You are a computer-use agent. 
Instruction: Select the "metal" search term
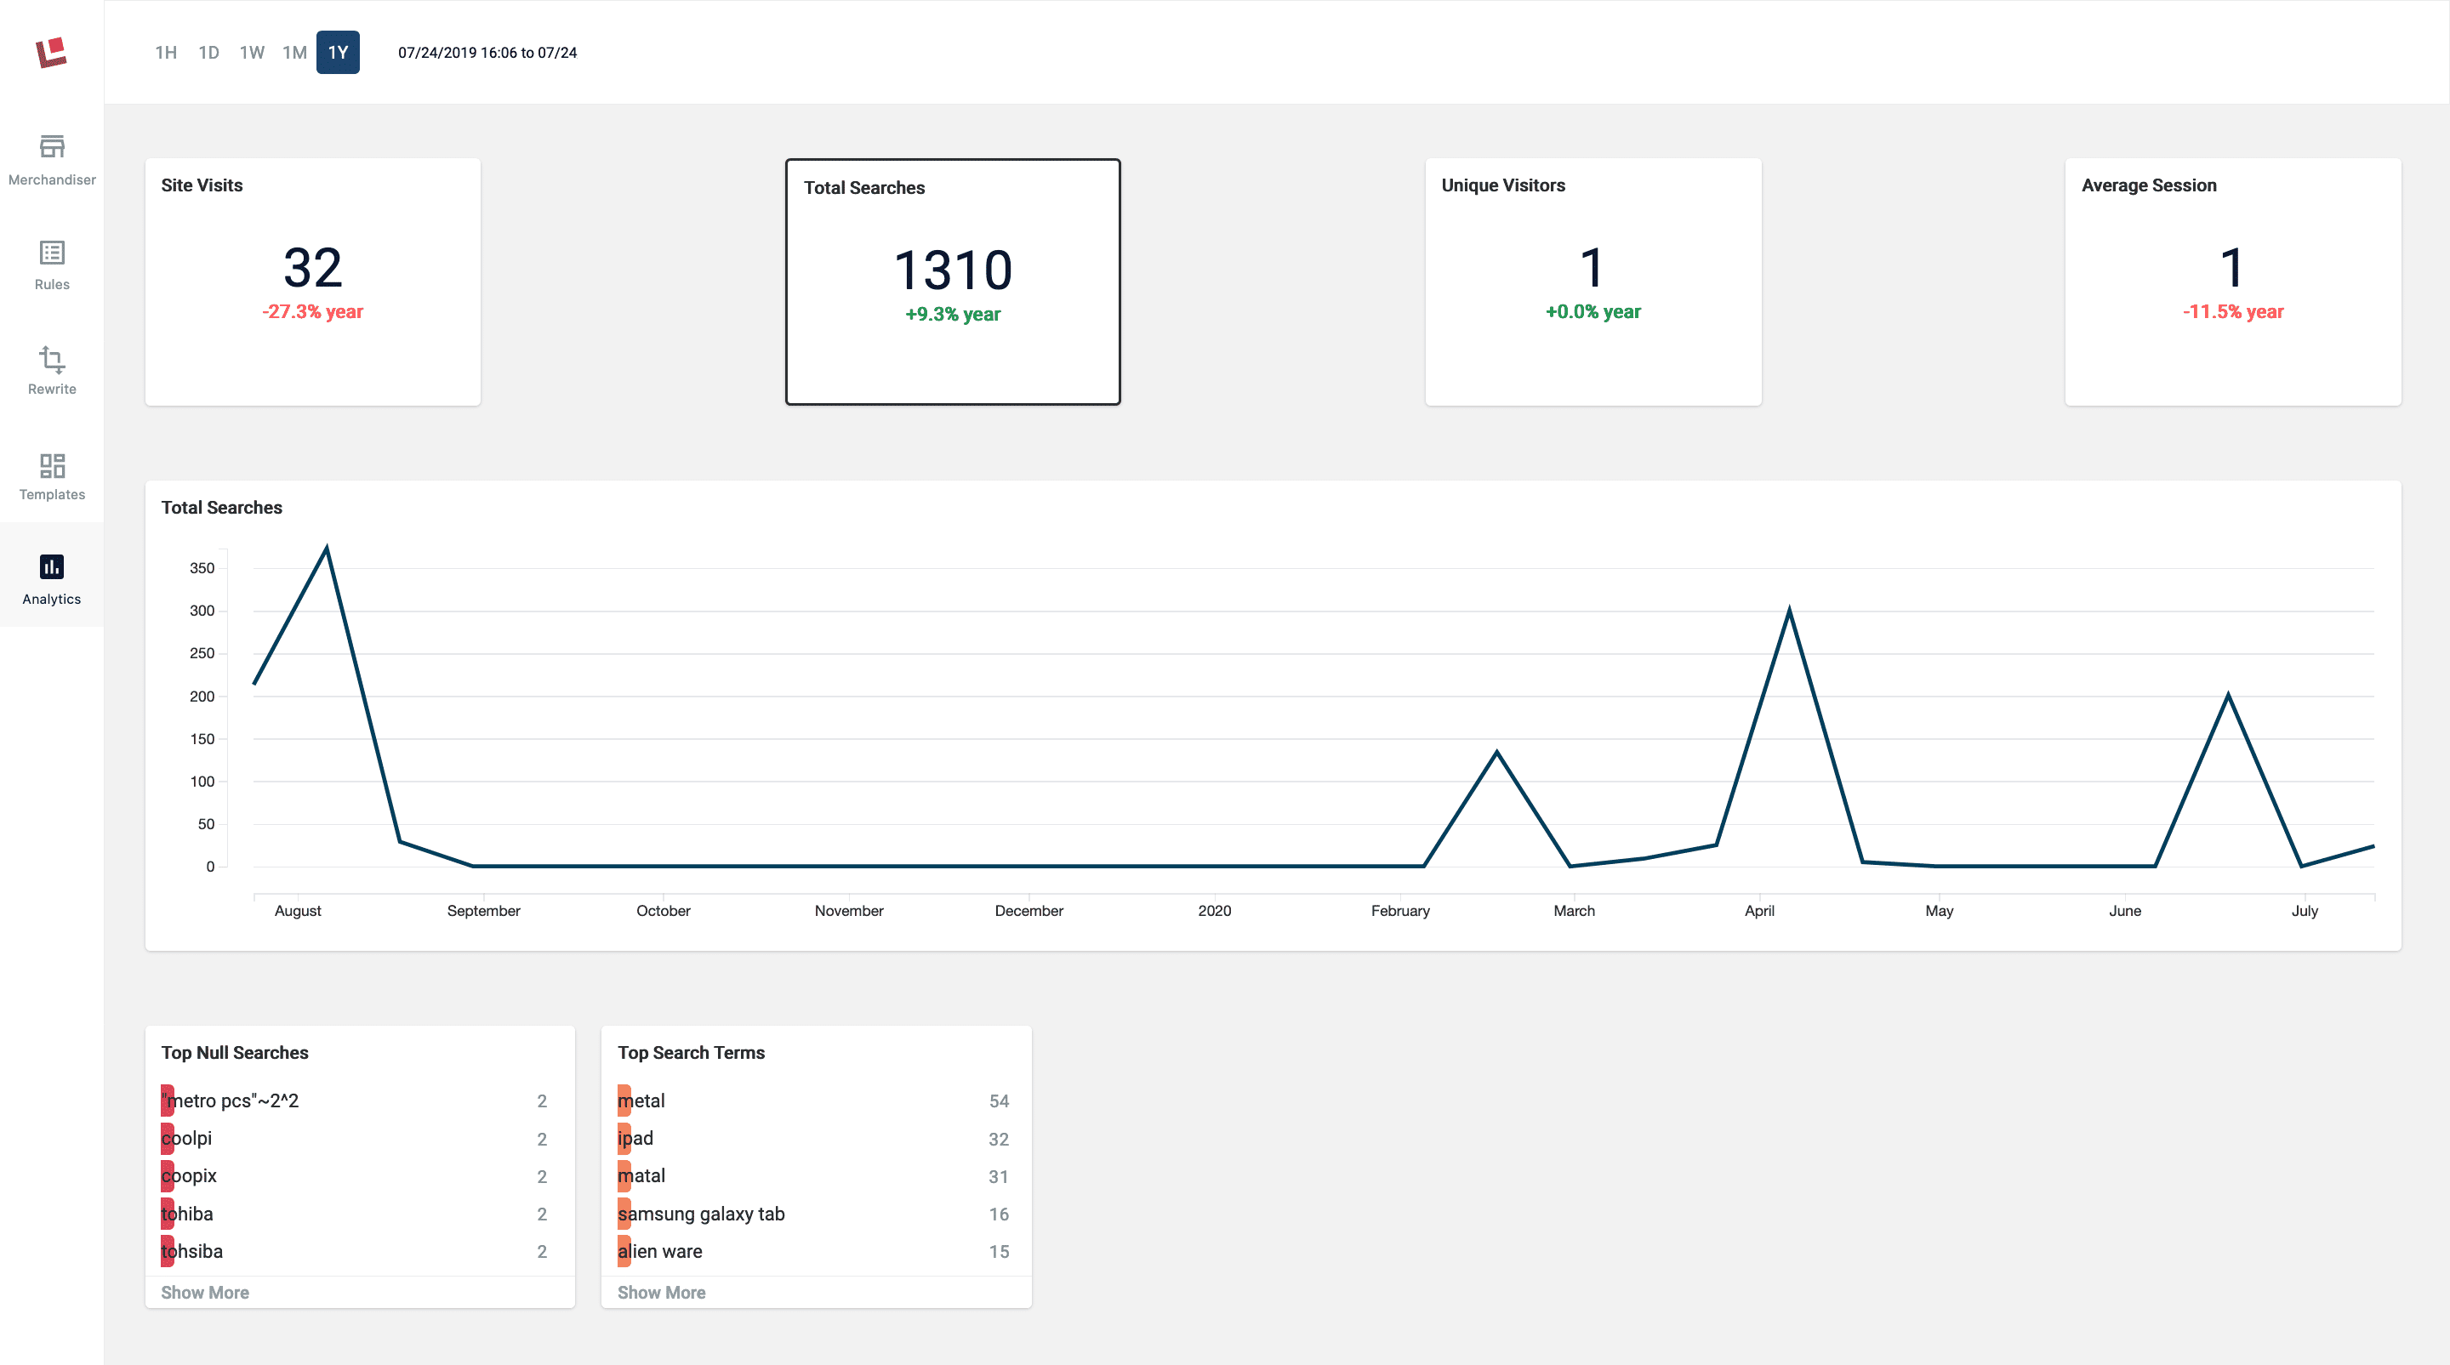pyautogui.click(x=643, y=1100)
